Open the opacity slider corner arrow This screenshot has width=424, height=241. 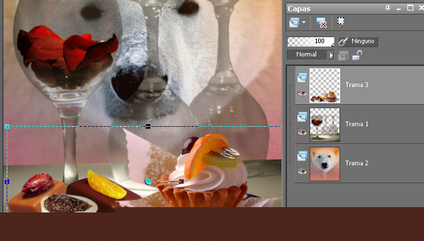tap(332, 44)
